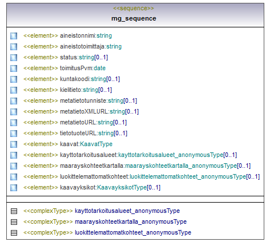Select the element icon beside kuntakoodi

[14, 79]
